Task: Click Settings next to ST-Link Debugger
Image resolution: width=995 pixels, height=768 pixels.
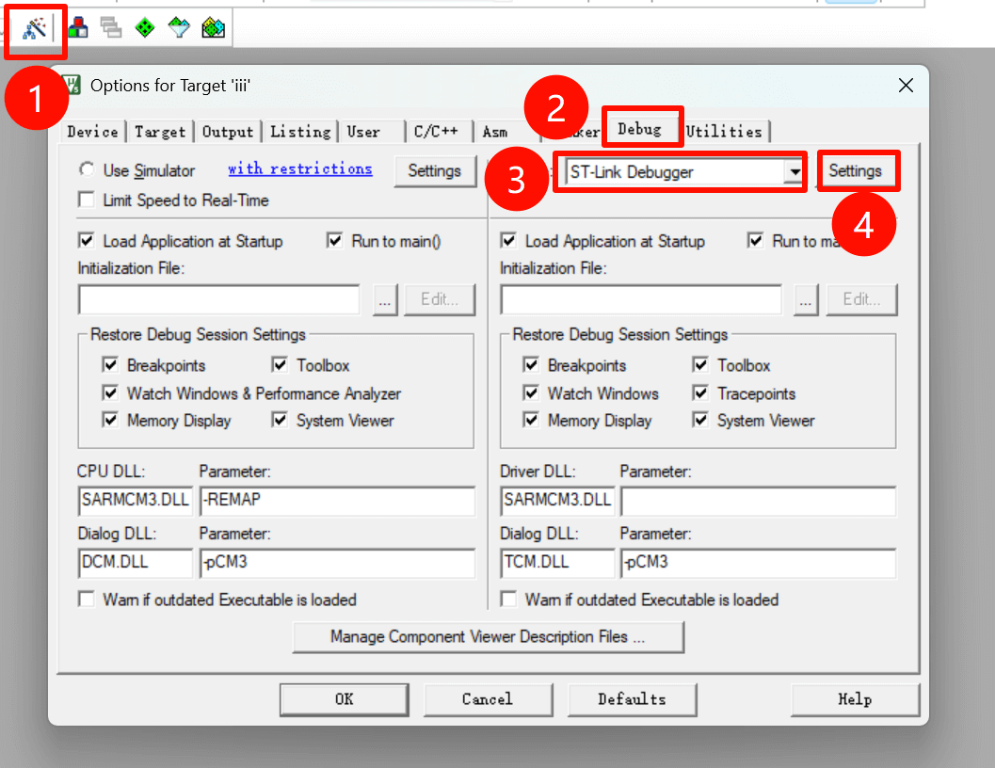Action: pos(855,171)
